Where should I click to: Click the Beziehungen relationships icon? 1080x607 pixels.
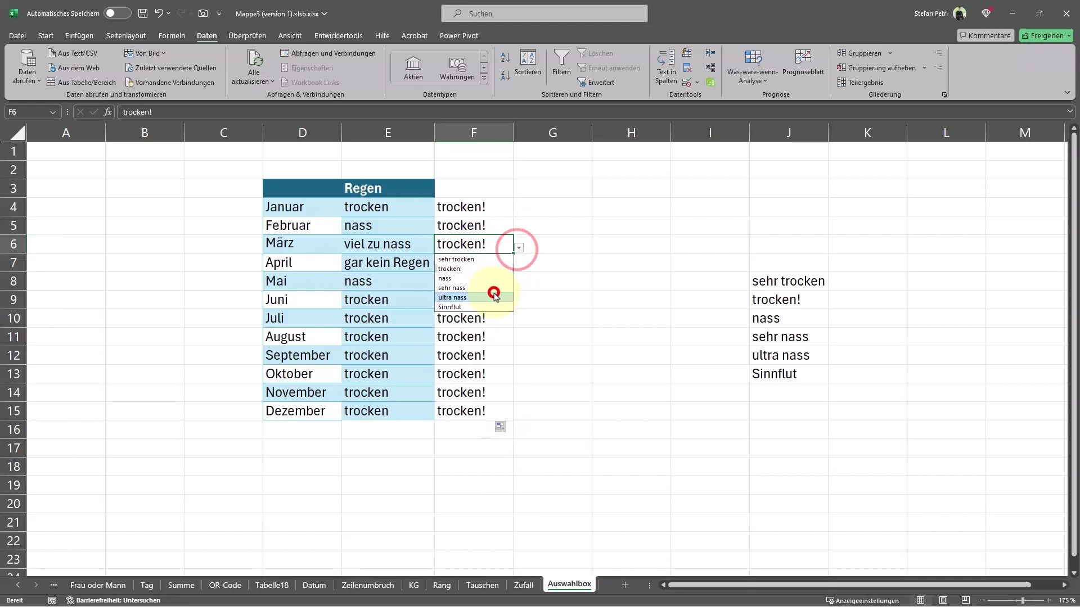pyautogui.click(x=710, y=68)
